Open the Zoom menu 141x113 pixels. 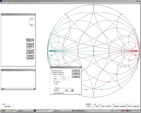point(22,3)
